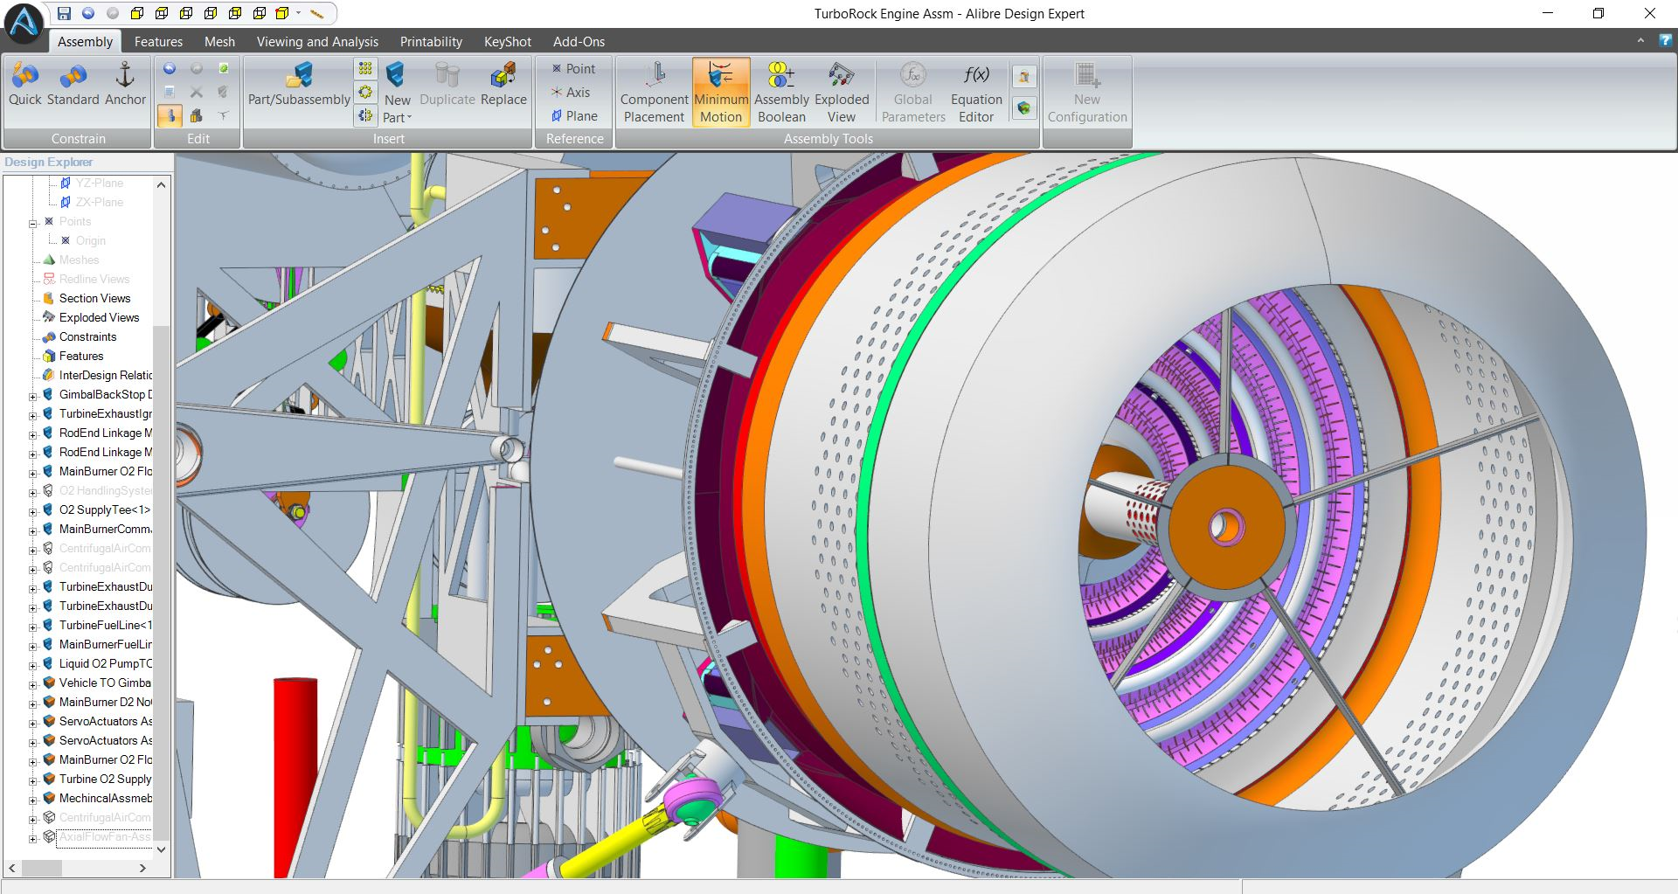Select Section Views in Design Explorer
This screenshot has height=894, width=1678.
point(94,298)
